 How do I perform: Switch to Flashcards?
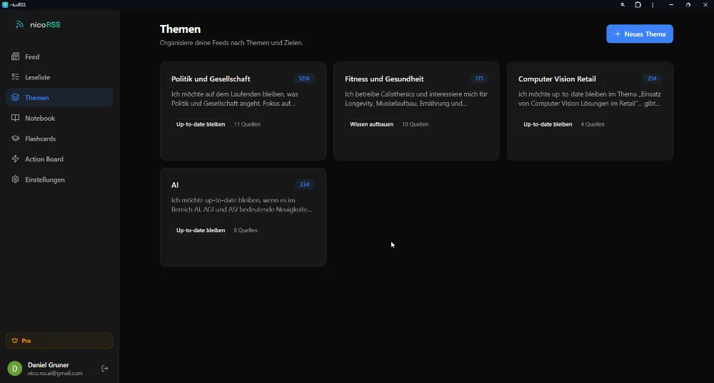coord(59,139)
